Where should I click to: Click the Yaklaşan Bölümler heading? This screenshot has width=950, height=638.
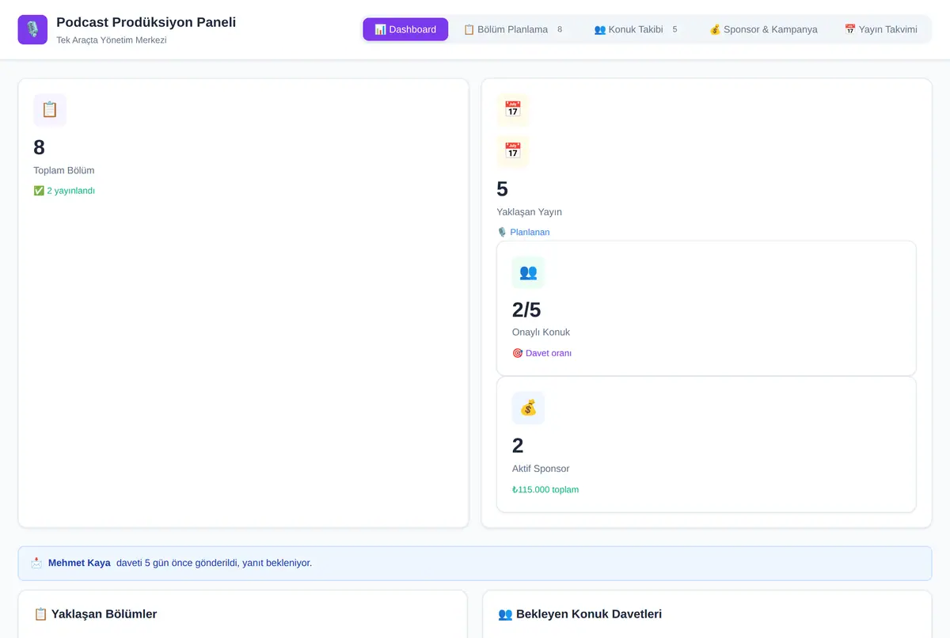[x=104, y=614]
